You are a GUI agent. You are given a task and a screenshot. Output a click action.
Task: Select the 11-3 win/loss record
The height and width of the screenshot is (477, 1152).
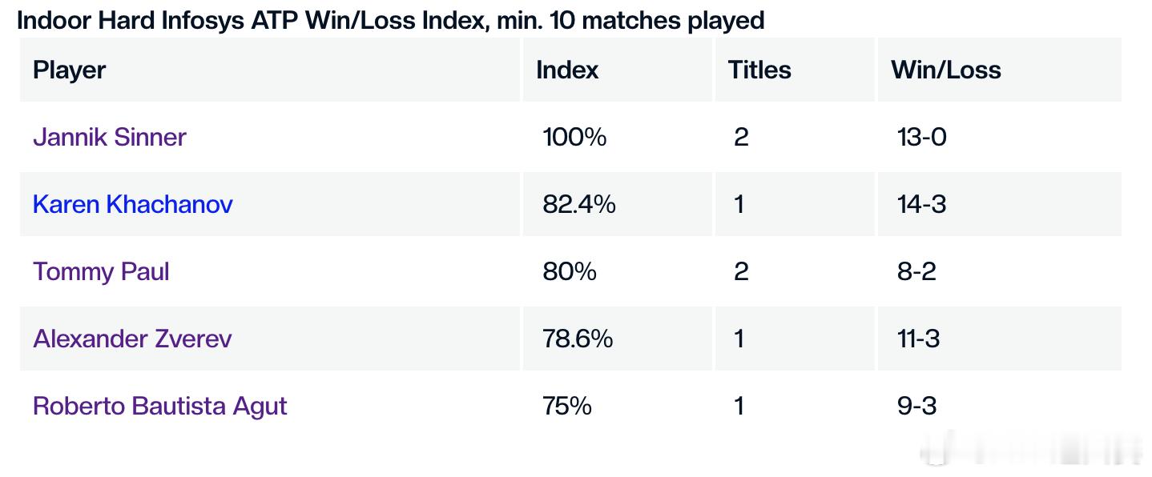(919, 339)
